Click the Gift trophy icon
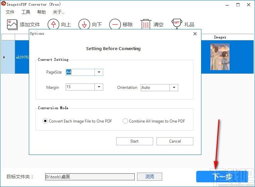255x187 pixels. tap(177, 24)
